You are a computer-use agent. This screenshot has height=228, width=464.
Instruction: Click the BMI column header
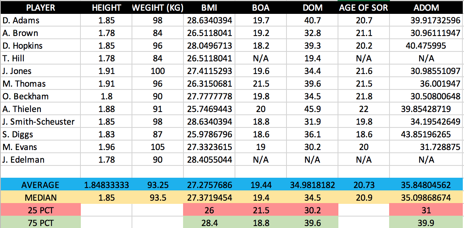point(210,8)
